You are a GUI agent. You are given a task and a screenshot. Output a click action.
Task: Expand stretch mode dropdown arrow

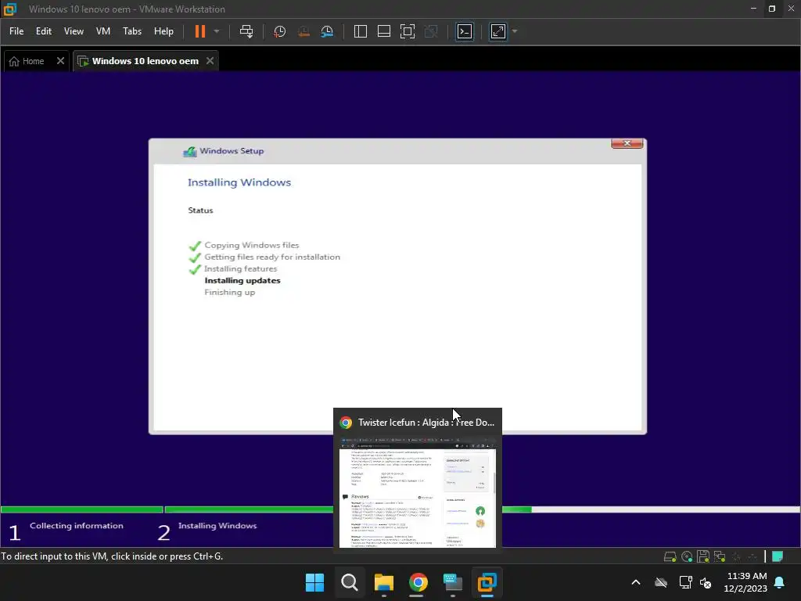515,31
